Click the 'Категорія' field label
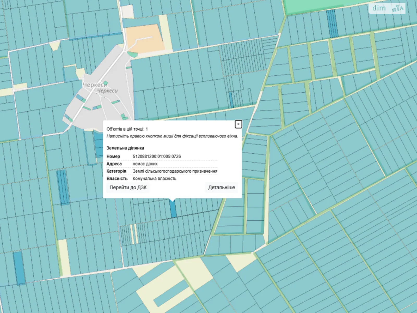Viewport: 417px width, 313px height. (x=116, y=171)
